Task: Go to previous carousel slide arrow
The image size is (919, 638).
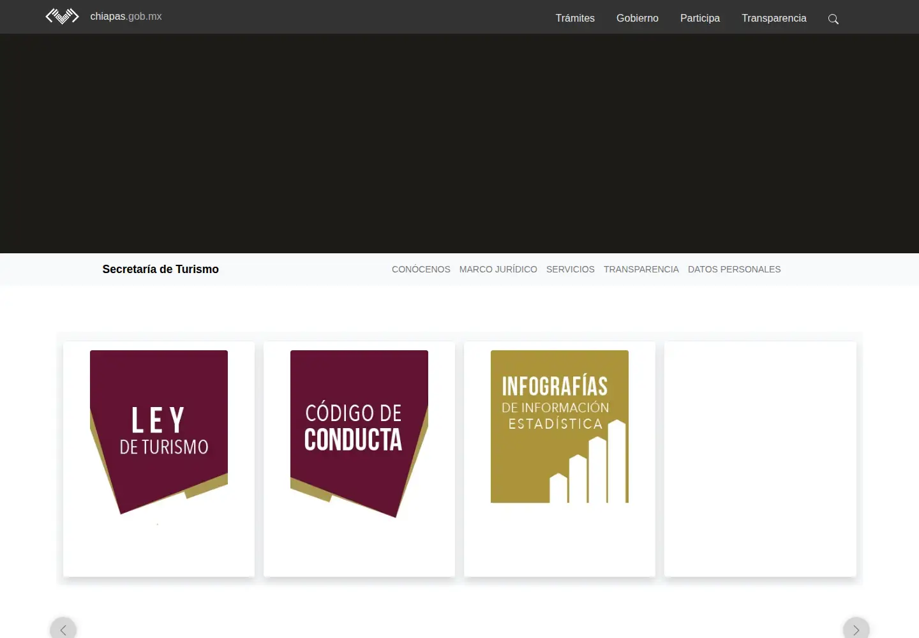Action: [63, 630]
